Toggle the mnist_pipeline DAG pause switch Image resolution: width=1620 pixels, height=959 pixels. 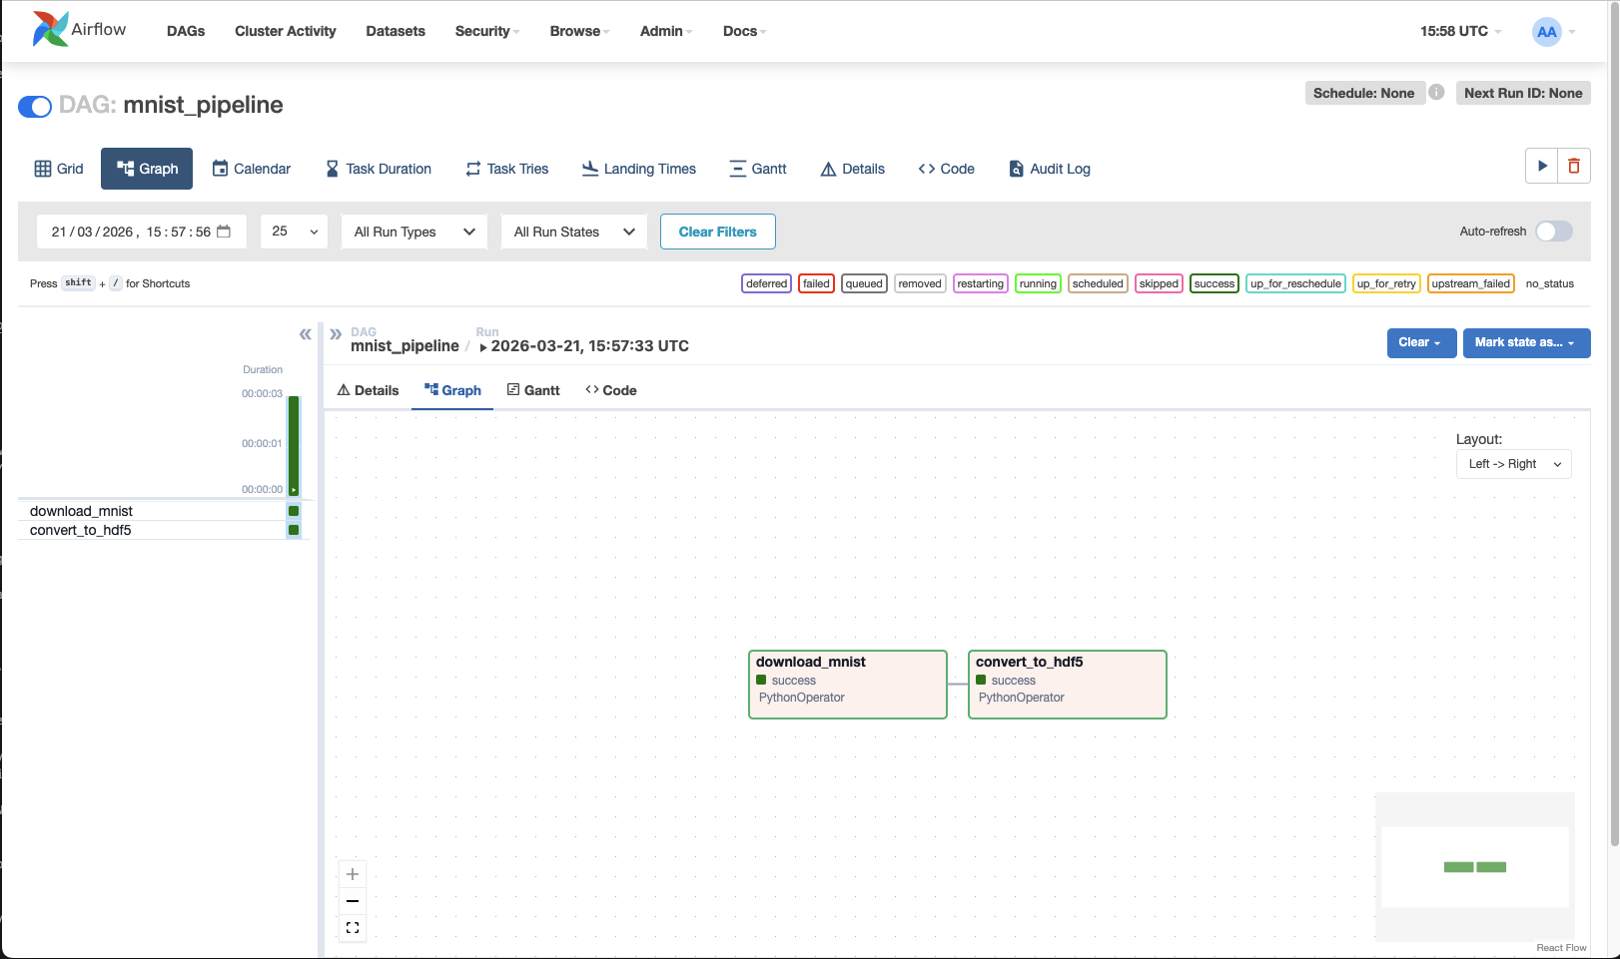tap(35, 107)
